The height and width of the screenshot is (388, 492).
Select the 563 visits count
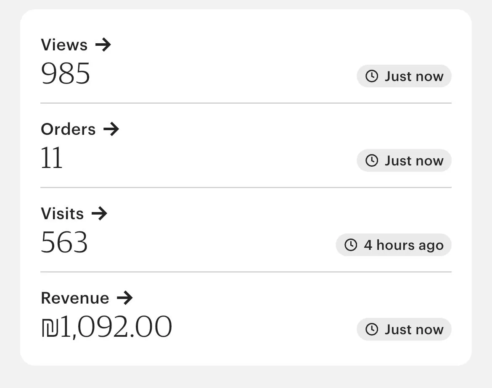64,243
